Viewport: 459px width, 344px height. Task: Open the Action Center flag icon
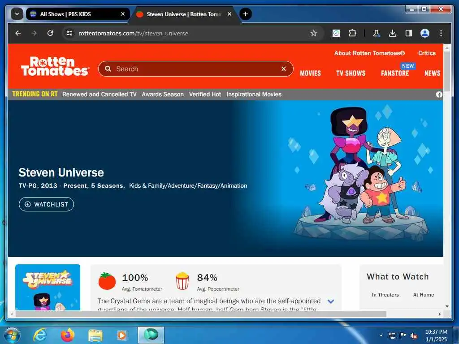pyautogui.click(x=403, y=335)
